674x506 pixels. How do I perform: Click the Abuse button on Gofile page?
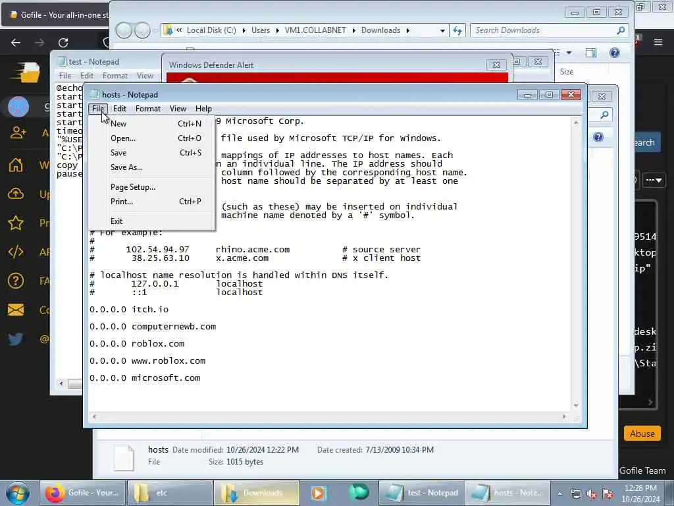(x=642, y=434)
